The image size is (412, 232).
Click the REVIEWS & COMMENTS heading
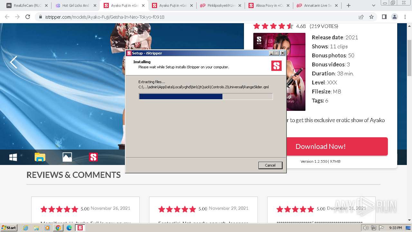tap(73, 175)
